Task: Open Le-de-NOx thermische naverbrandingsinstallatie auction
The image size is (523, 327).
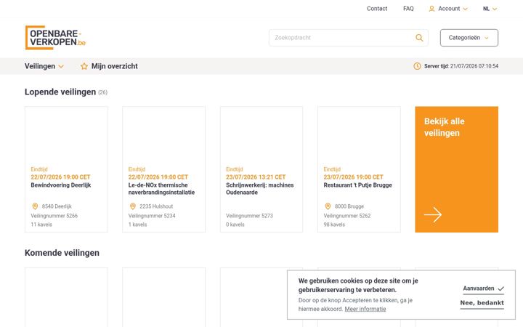Action: click(x=161, y=189)
